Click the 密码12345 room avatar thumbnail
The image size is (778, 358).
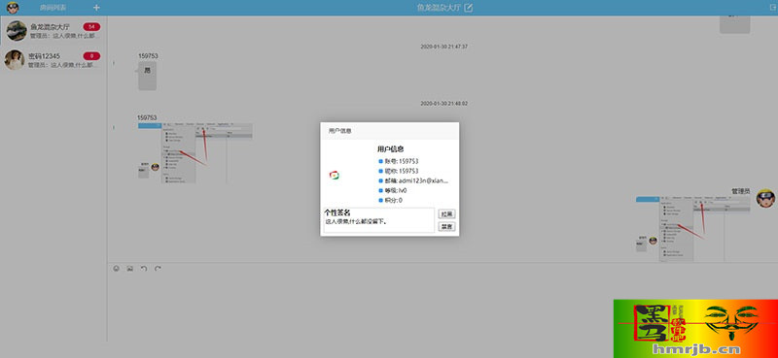click(x=15, y=60)
